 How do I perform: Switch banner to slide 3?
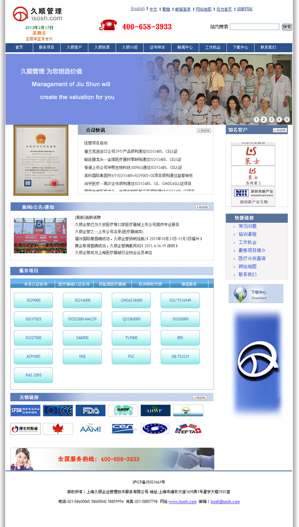pyautogui.click(x=271, y=120)
